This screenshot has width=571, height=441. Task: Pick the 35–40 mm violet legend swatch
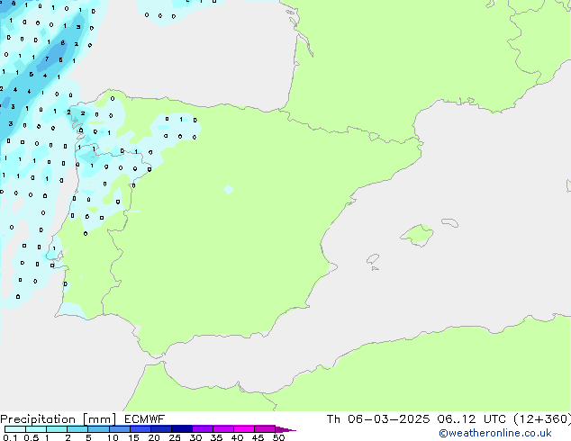(x=222, y=429)
